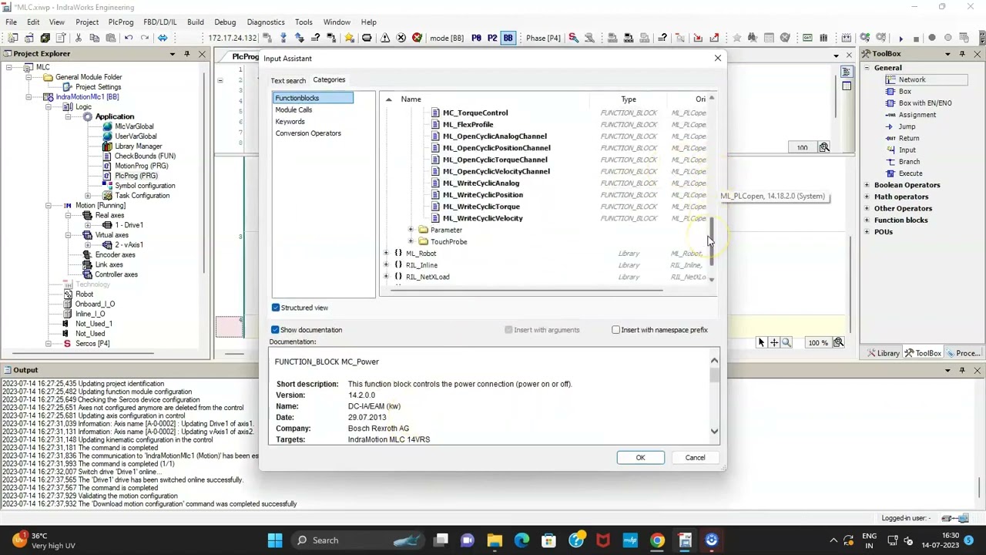Image resolution: width=986 pixels, height=555 pixels.
Task: Select the Functionblocks category
Action: click(x=314, y=98)
